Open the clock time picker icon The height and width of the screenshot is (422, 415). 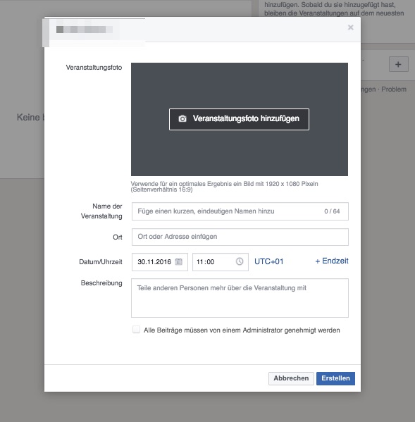[240, 261]
